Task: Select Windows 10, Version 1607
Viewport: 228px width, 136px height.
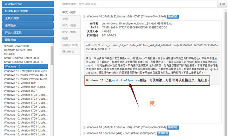Action: click(x=20, y=91)
